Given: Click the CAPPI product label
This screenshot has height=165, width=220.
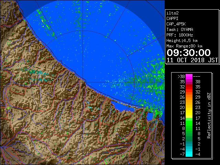Looking at the screenshot, I should tap(172, 19).
